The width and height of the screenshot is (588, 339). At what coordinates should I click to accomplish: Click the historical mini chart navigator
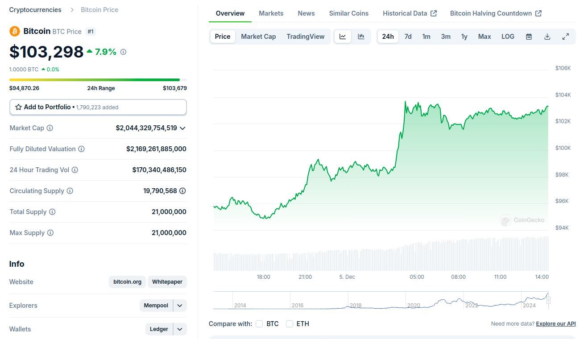point(381,300)
